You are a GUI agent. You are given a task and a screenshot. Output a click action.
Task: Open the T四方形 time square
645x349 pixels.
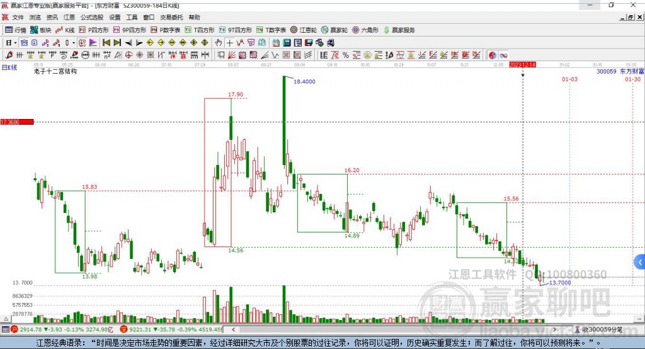click(200, 30)
